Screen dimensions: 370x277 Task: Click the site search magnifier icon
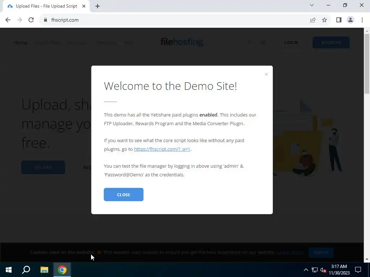point(249,43)
